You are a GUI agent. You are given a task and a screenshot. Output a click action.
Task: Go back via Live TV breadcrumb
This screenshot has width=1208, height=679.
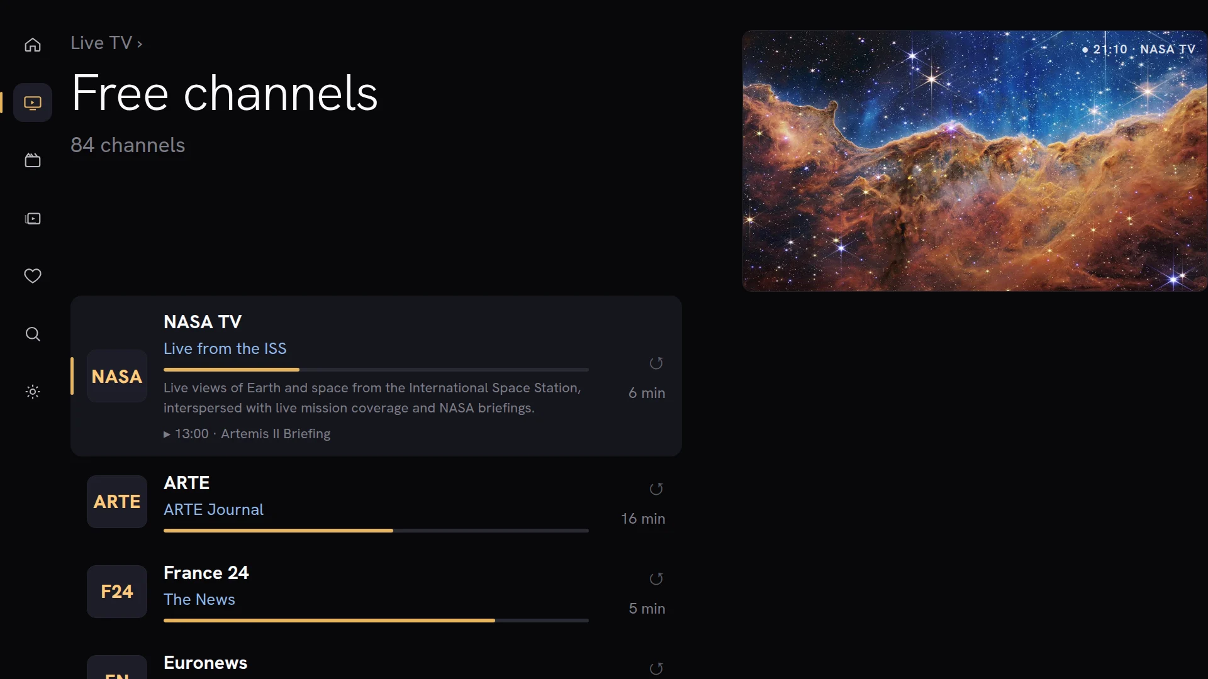(x=101, y=43)
